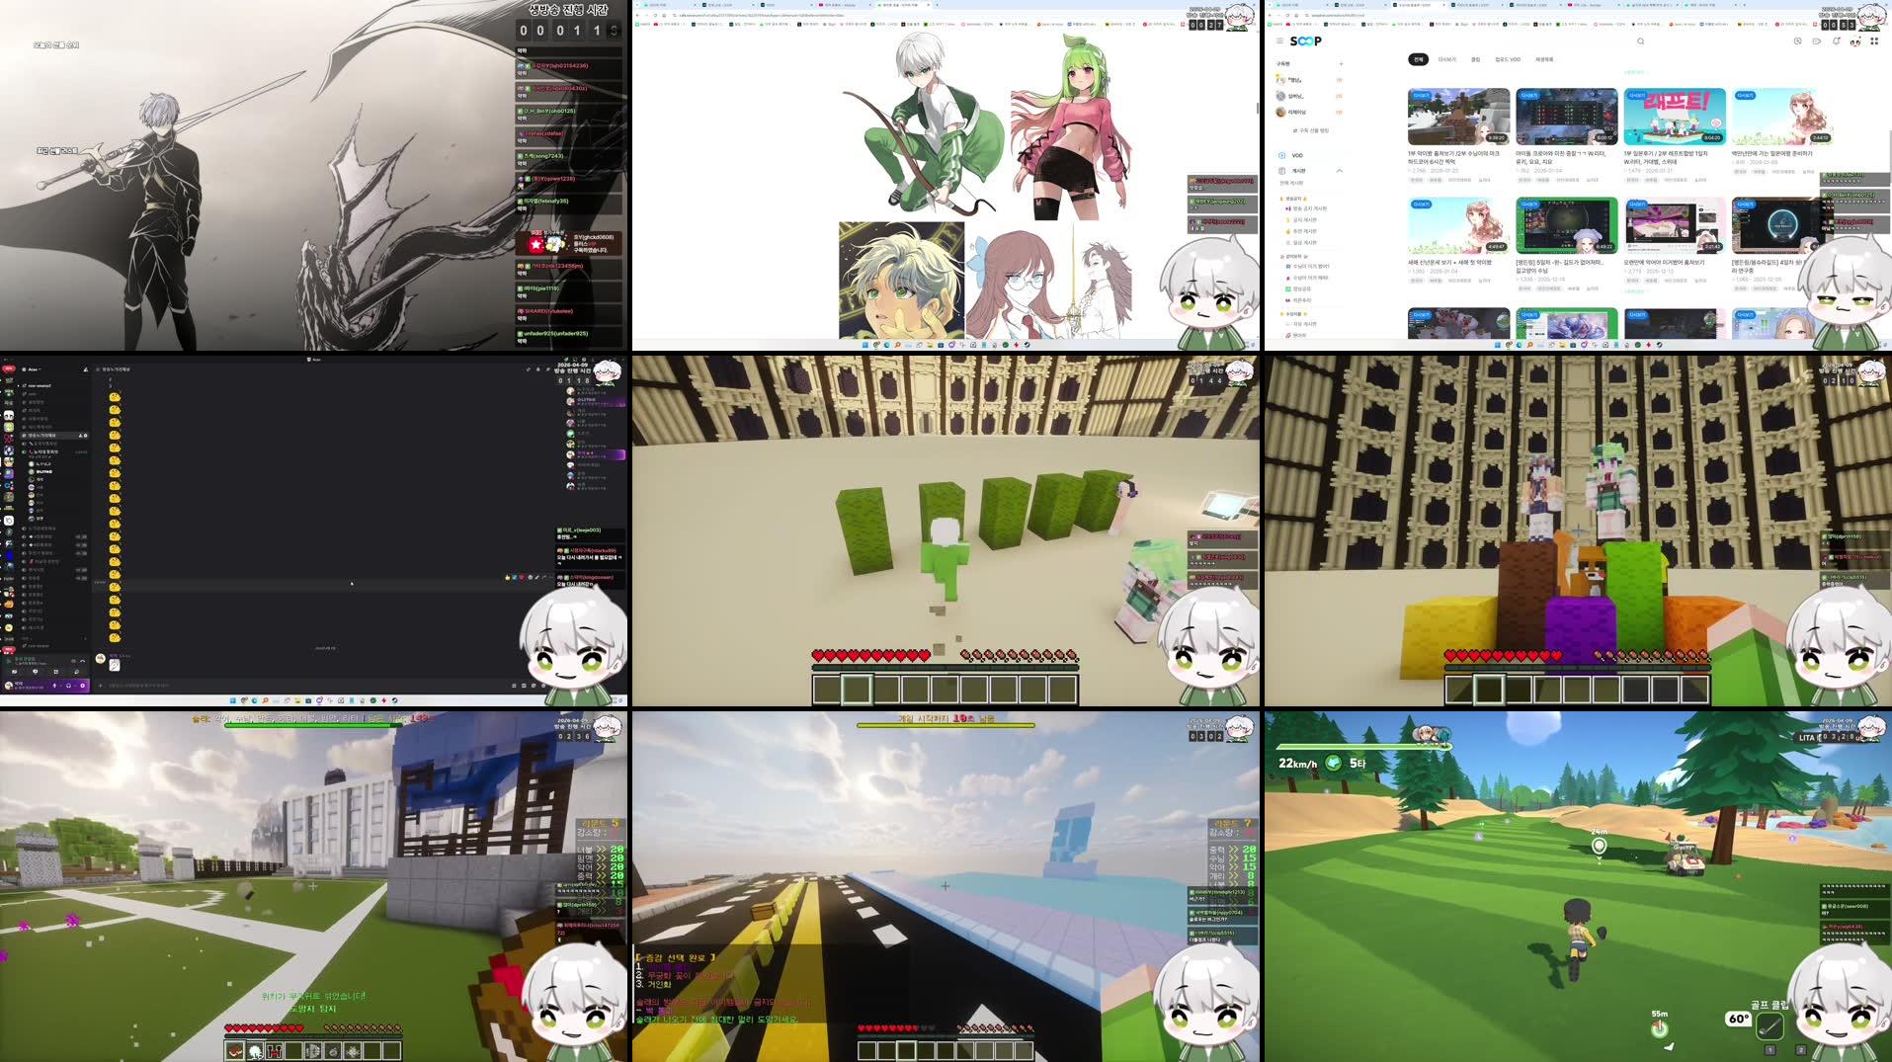The height and width of the screenshot is (1062, 1892).
Task: Open SOOP notifications bell
Action: (1836, 41)
